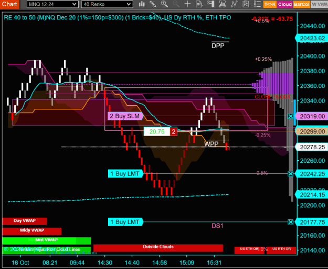Image resolution: width=328 pixels, height=269 pixels.
Task: Click the Outside Clouds red bar
Action: click(x=158, y=248)
